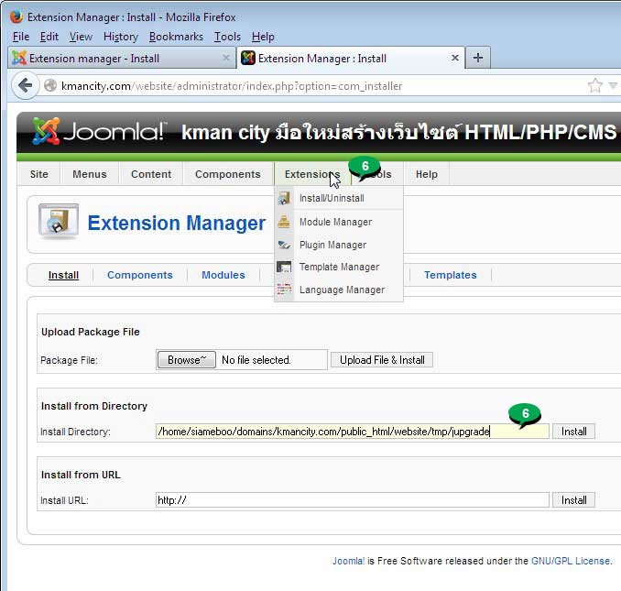Viewport: 621px width, 591px height.
Task: Click the Plugin Manager menu icon
Action: tap(284, 245)
